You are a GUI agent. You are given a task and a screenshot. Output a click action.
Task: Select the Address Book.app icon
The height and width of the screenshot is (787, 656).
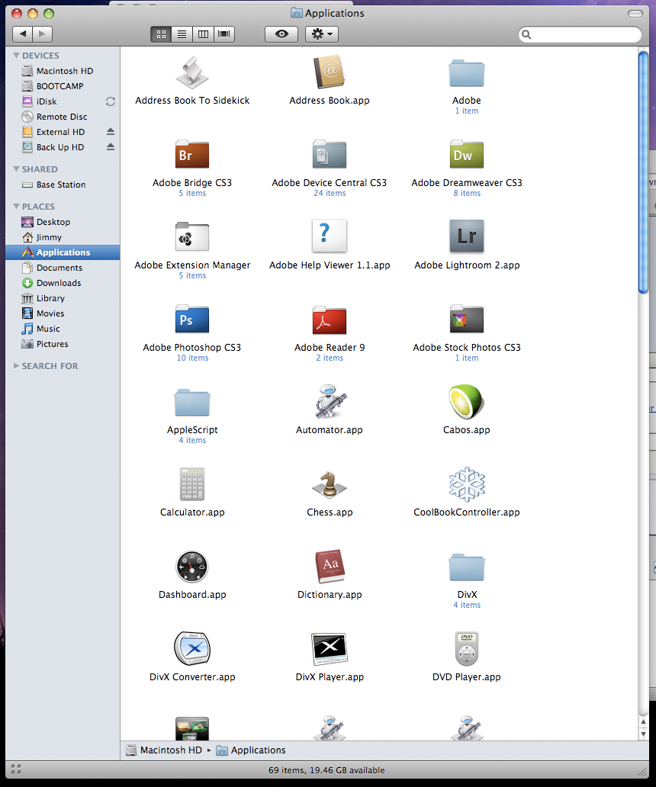(x=330, y=72)
